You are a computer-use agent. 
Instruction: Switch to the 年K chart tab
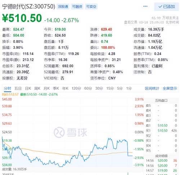[65, 88]
